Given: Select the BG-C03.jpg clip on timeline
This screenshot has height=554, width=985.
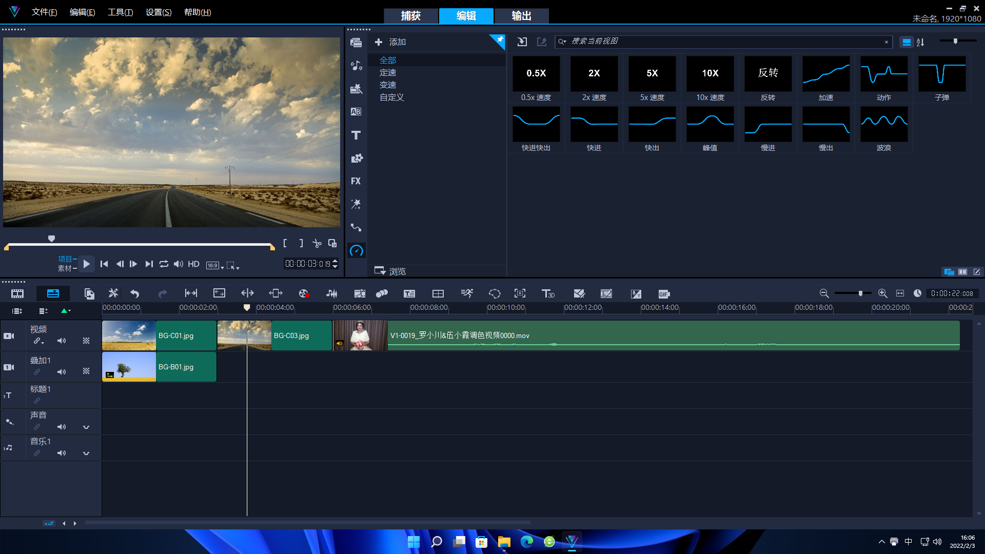Looking at the screenshot, I should point(275,335).
